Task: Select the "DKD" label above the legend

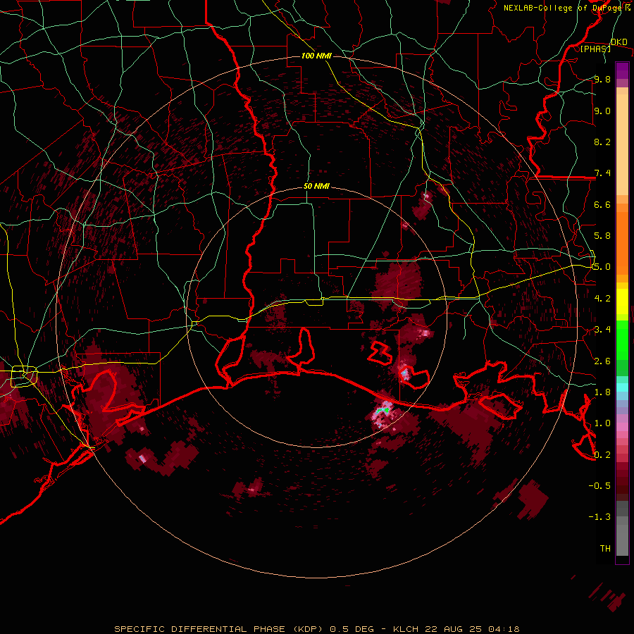Action: [x=619, y=42]
